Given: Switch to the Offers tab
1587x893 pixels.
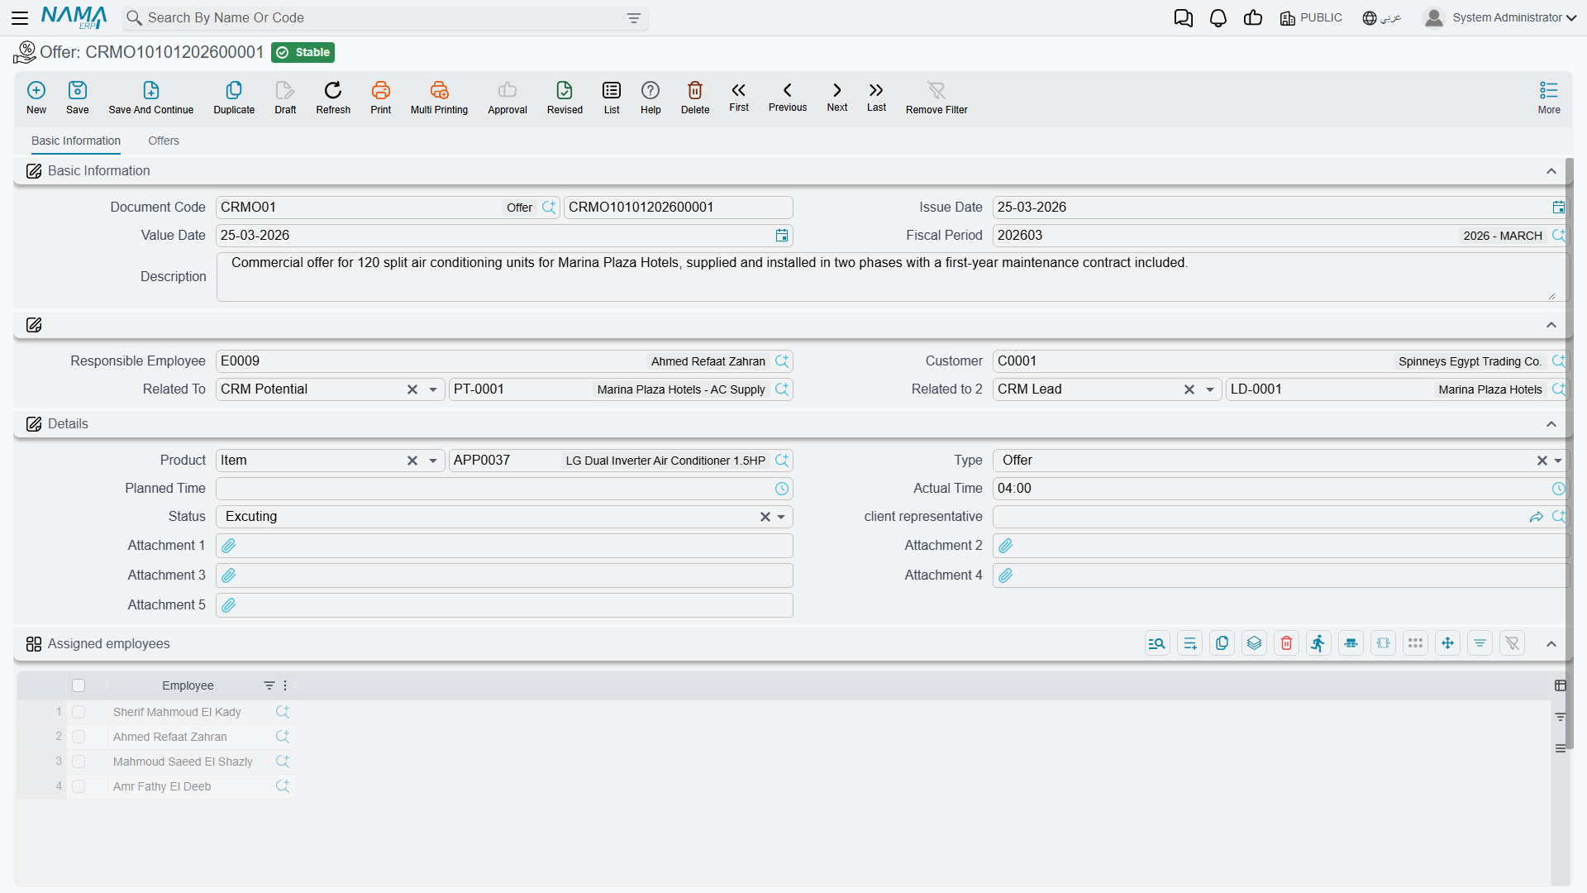Looking at the screenshot, I should (x=164, y=141).
